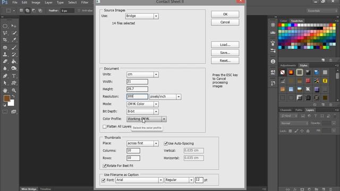Click the OK button

click(225, 14)
